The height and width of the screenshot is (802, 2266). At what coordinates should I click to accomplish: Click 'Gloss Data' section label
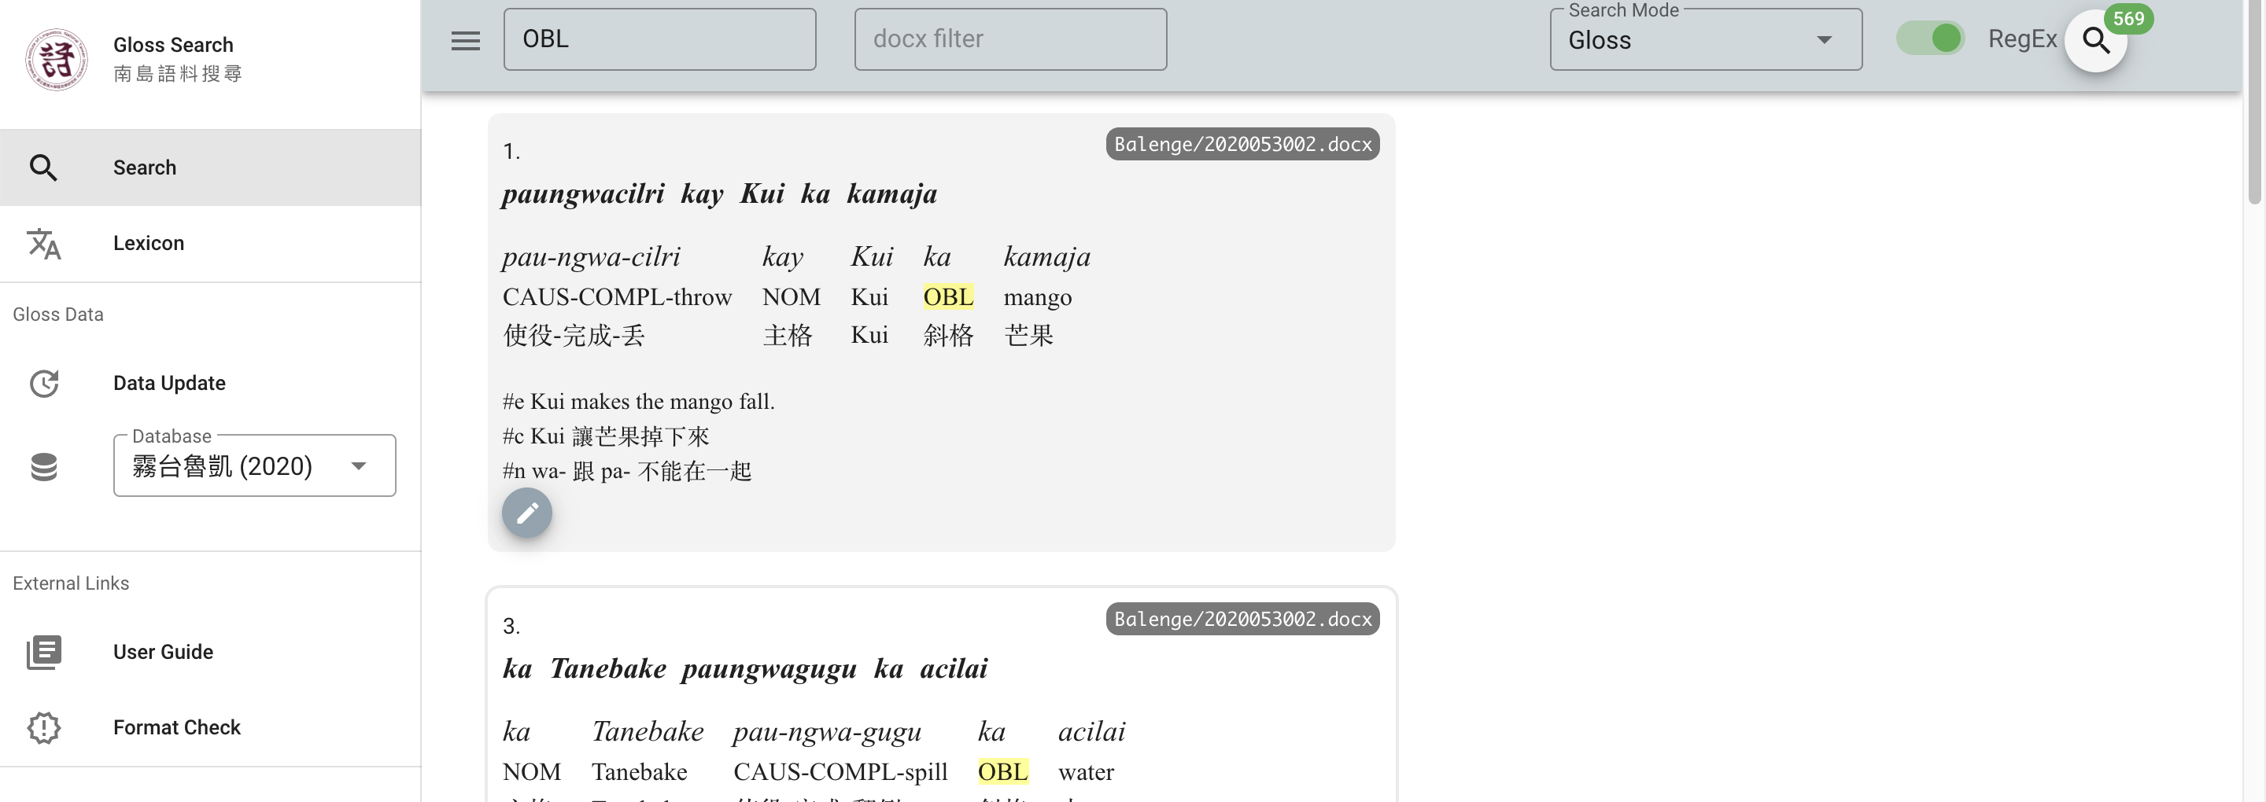tap(58, 314)
